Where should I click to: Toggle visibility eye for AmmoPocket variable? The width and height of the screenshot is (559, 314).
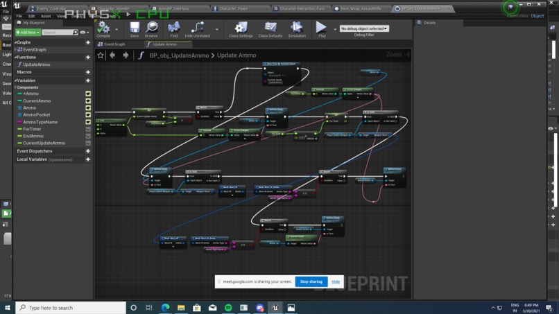point(88,115)
